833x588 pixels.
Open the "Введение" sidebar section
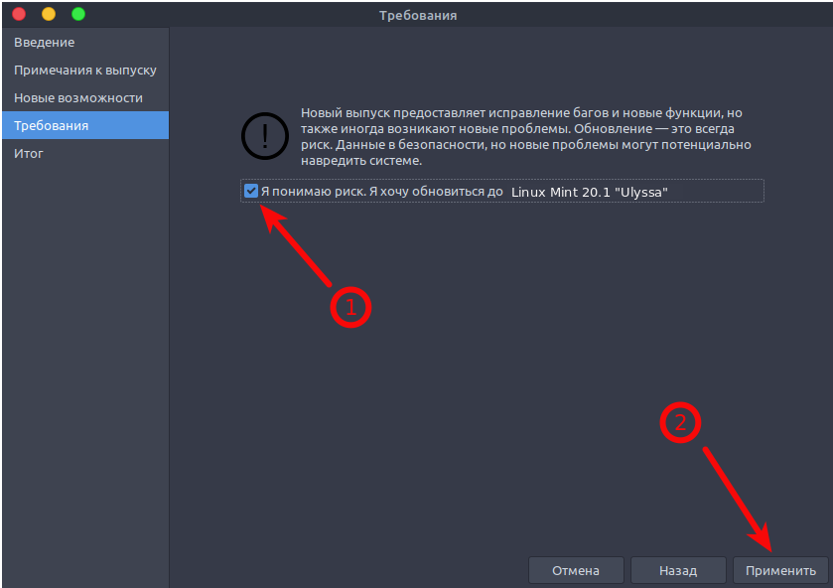tap(43, 42)
